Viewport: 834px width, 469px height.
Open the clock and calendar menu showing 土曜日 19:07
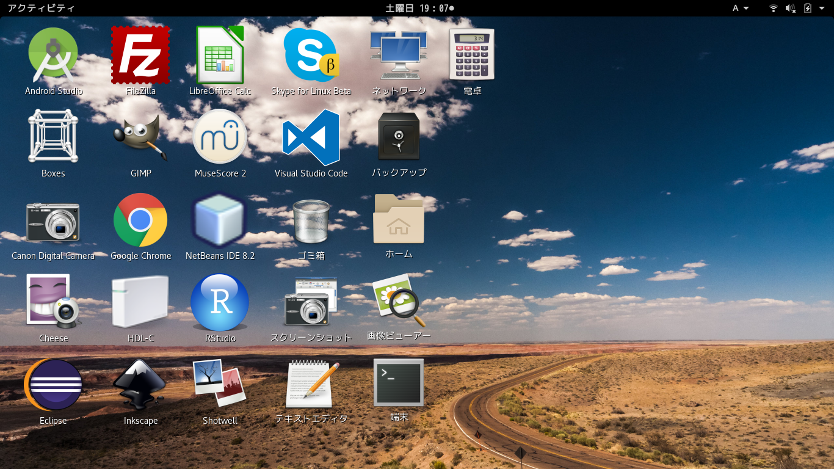(420, 8)
